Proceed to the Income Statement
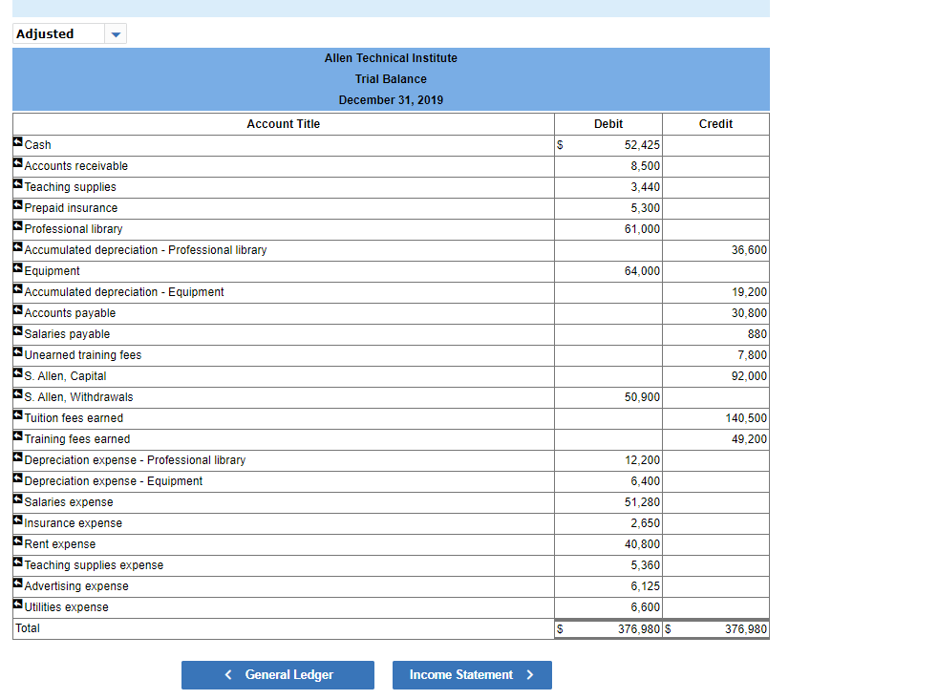Viewport: 938px width, 700px height. 472,674
